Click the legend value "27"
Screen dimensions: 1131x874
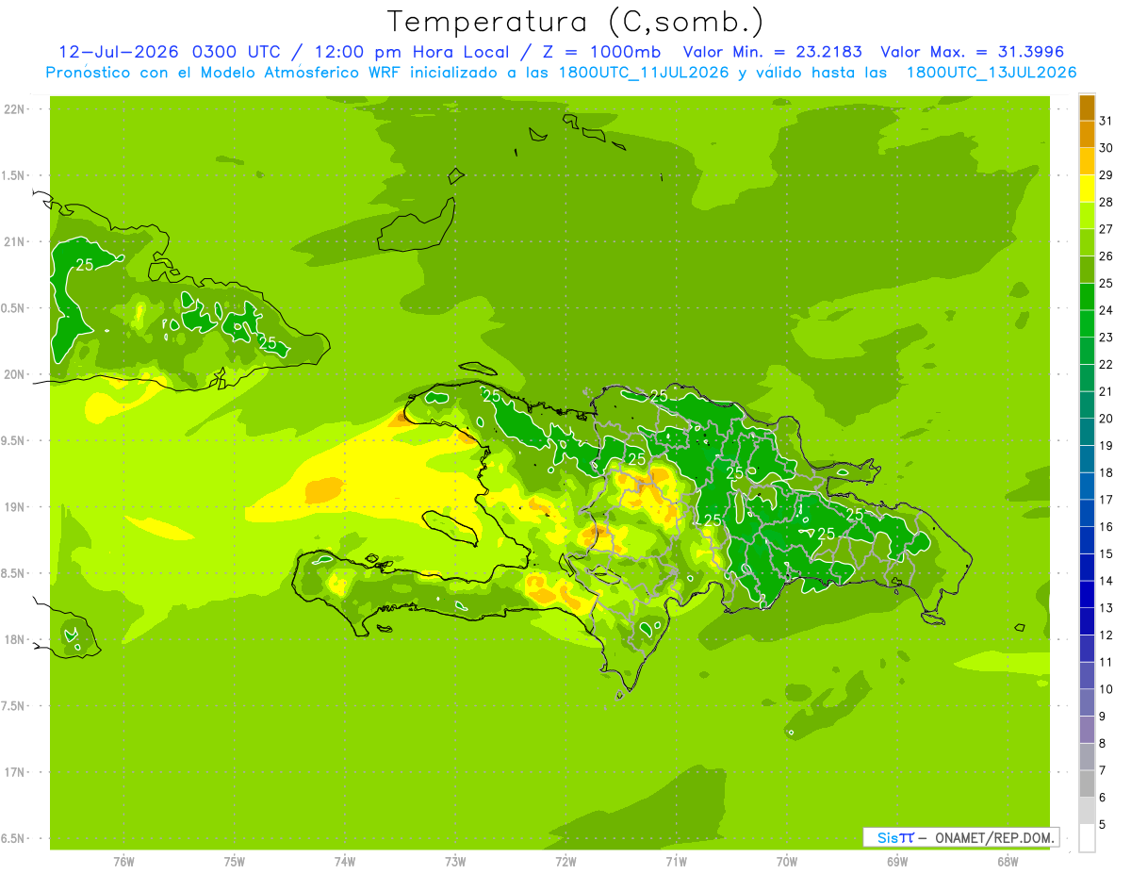(1106, 229)
